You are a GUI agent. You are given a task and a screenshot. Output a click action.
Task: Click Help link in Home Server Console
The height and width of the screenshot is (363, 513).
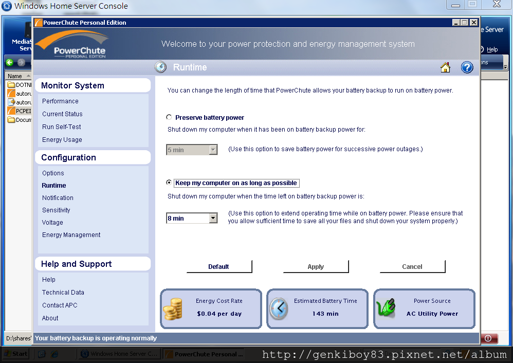point(492,49)
